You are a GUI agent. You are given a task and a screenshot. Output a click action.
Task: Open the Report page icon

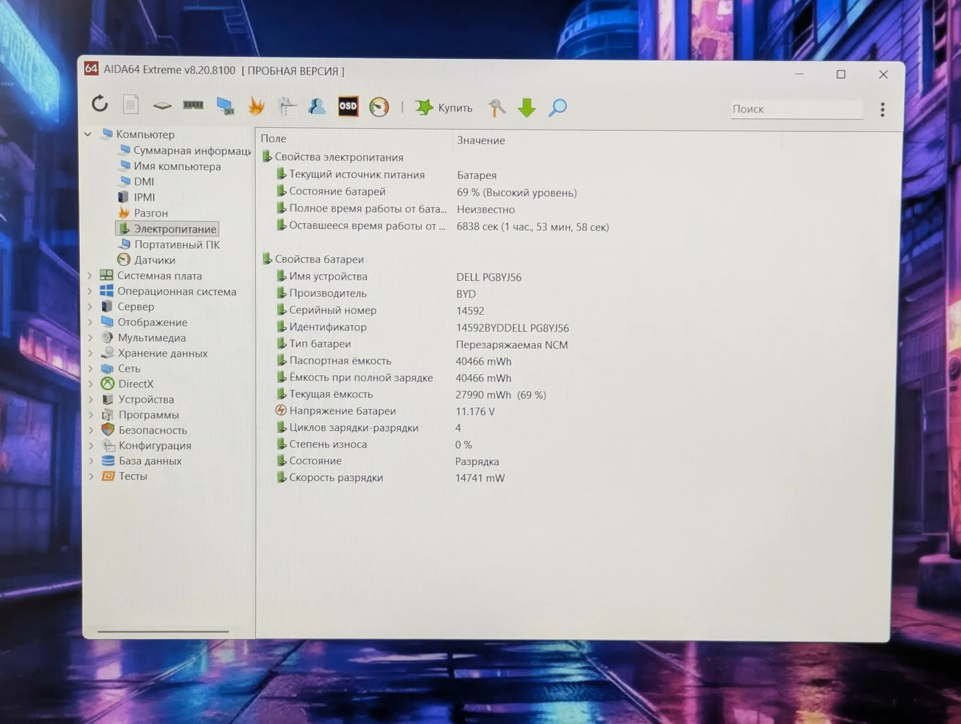pos(131,104)
